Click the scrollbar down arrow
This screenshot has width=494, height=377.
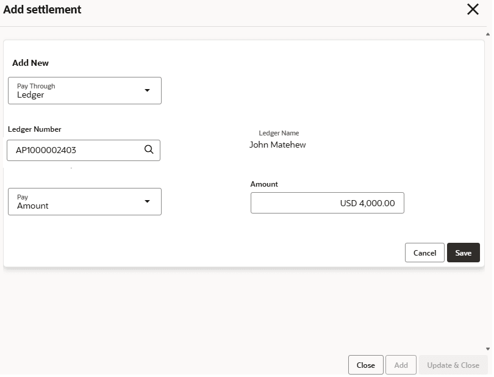488,349
